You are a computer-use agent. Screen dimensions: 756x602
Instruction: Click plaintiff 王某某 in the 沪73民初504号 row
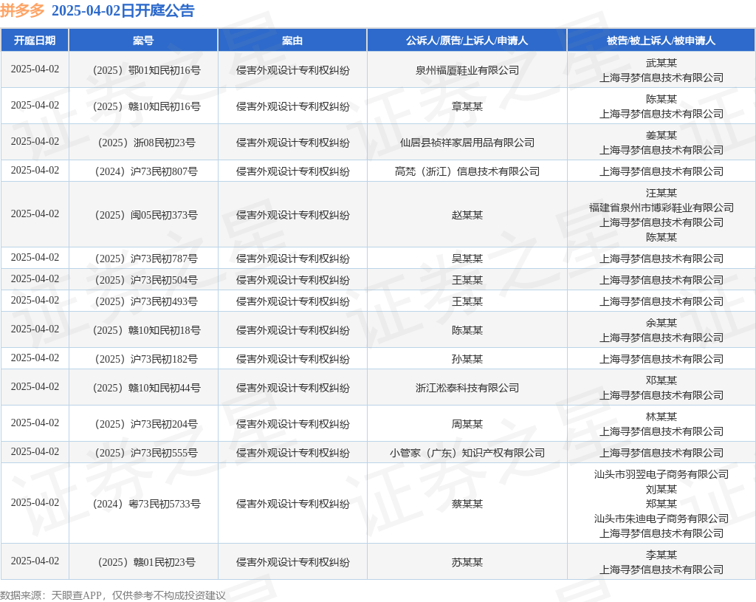coord(467,280)
